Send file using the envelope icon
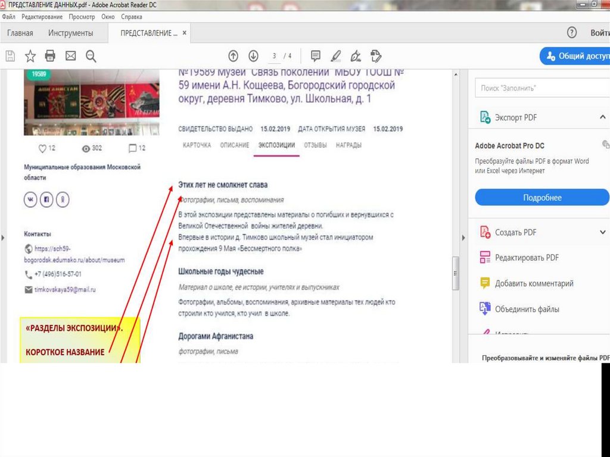 (x=70, y=56)
